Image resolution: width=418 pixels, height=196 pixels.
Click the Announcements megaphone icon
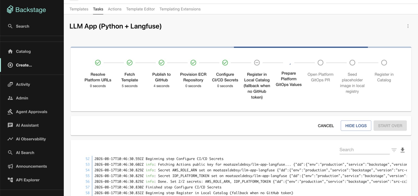tap(10, 166)
